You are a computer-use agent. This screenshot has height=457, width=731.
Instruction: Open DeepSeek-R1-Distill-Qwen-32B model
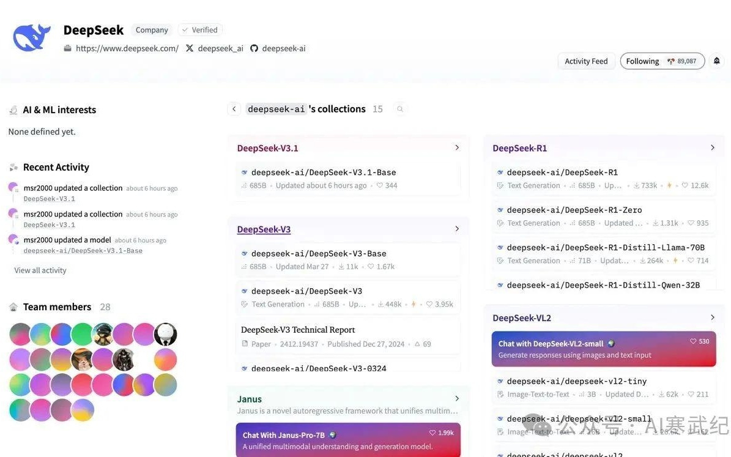click(x=604, y=283)
